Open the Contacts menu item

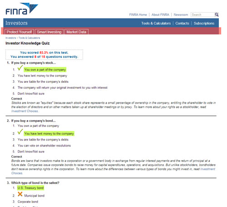coord(182,23)
